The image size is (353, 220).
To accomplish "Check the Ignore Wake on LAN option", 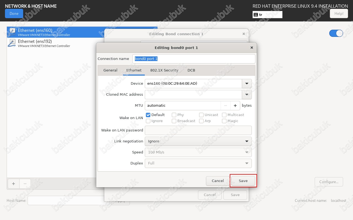I will 148,121.
